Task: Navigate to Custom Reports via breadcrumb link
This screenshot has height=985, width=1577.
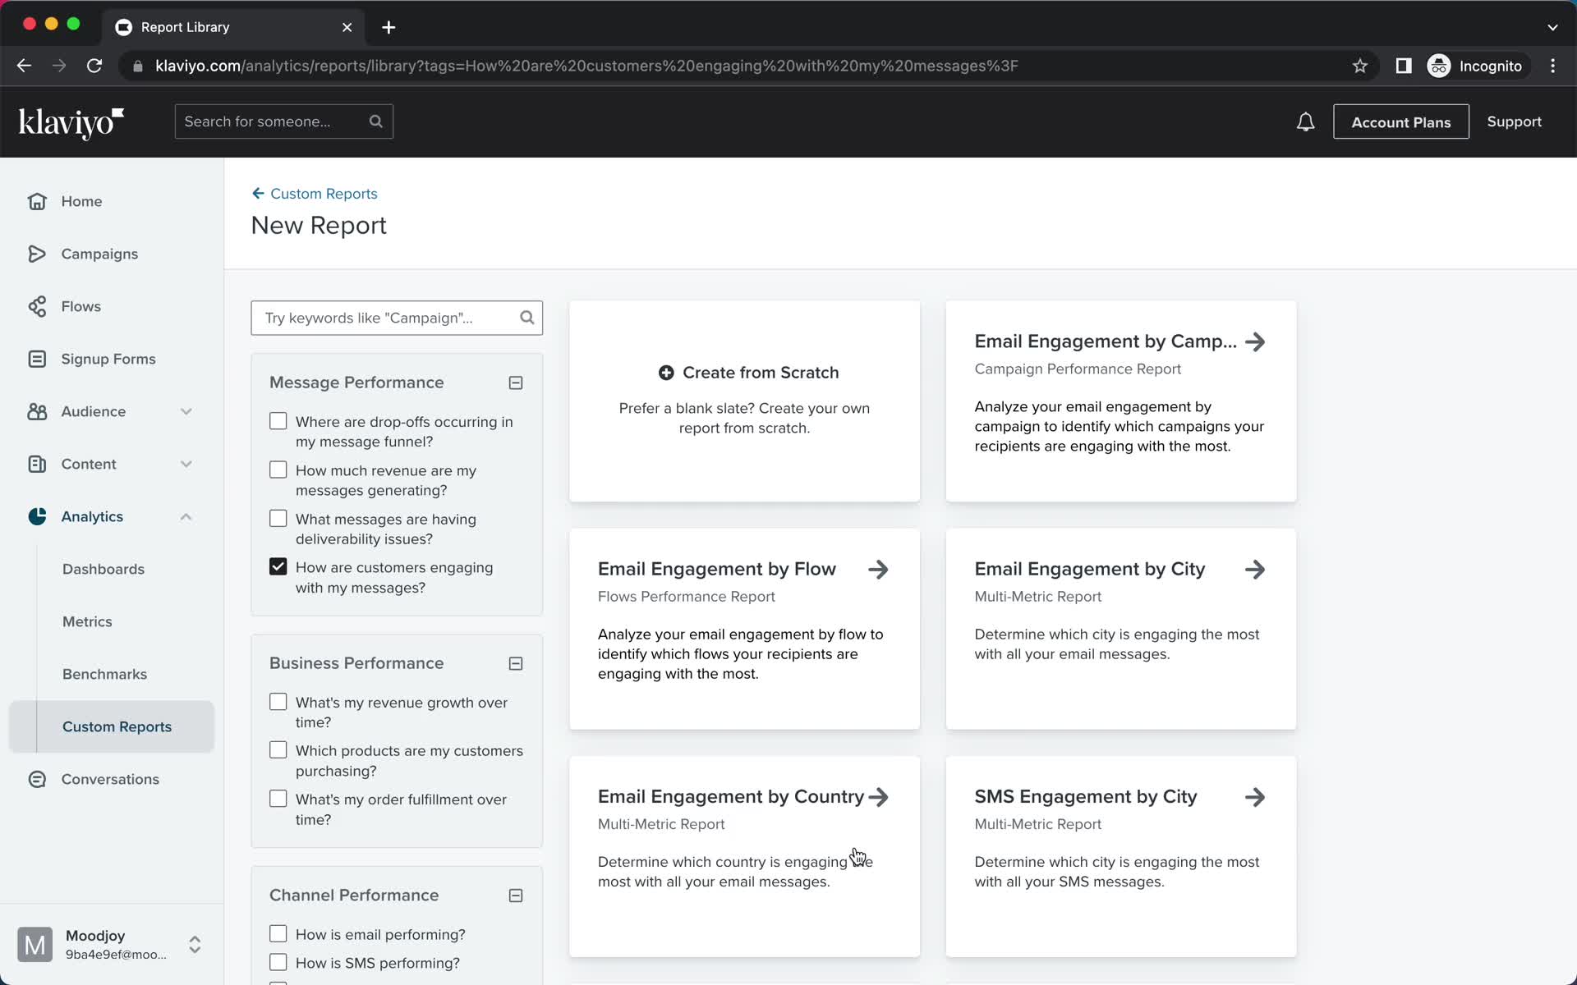Action: pyautogui.click(x=315, y=193)
